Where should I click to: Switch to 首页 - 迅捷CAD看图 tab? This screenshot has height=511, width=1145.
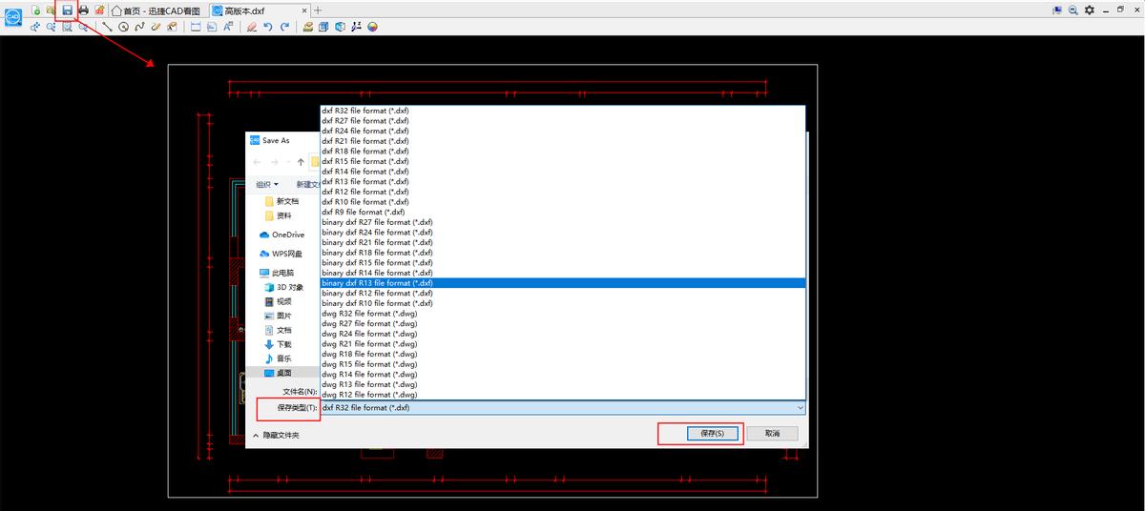pos(156,10)
